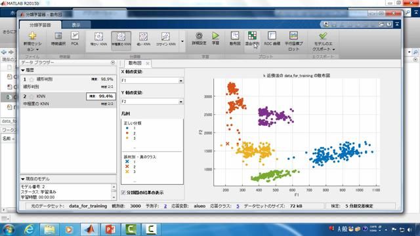
Task: Open the Parallel Coordinates Plot (平行座標プロット)
Action: pos(293,41)
